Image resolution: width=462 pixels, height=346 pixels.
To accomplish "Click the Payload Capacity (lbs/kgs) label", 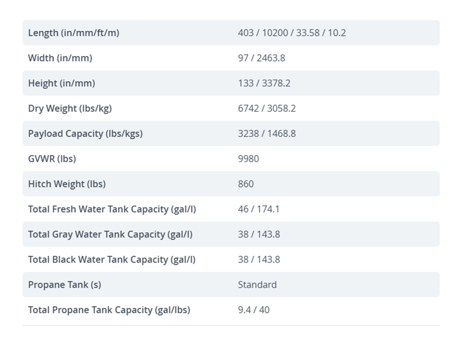I will (85, 134).
